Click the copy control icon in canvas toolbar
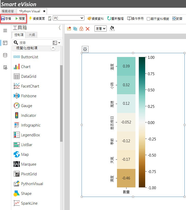Screen dimensions: 186x210 coord(75,29)
